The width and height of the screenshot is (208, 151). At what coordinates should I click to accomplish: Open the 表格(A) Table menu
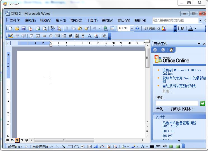tap(107, 20)
